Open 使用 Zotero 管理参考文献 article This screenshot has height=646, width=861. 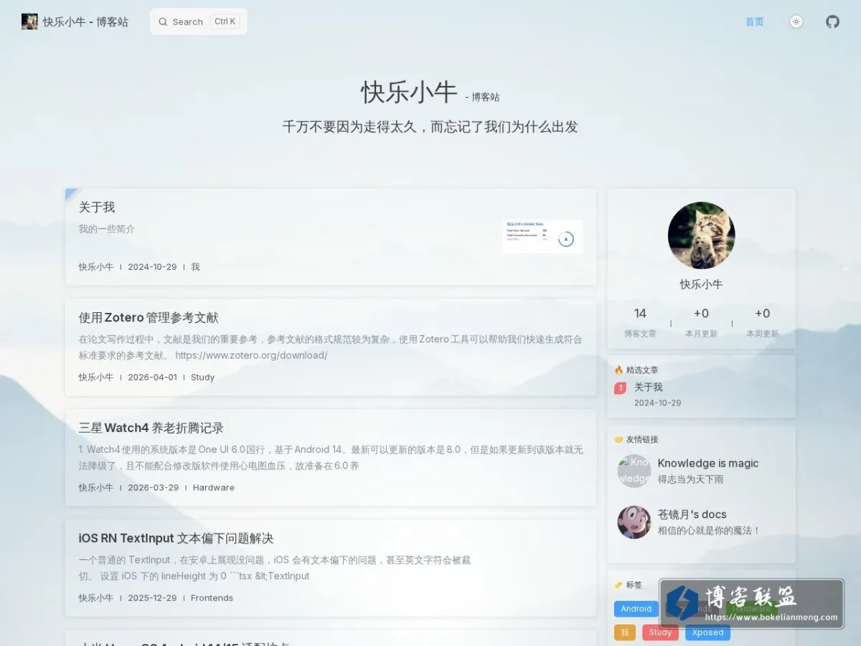149,317
